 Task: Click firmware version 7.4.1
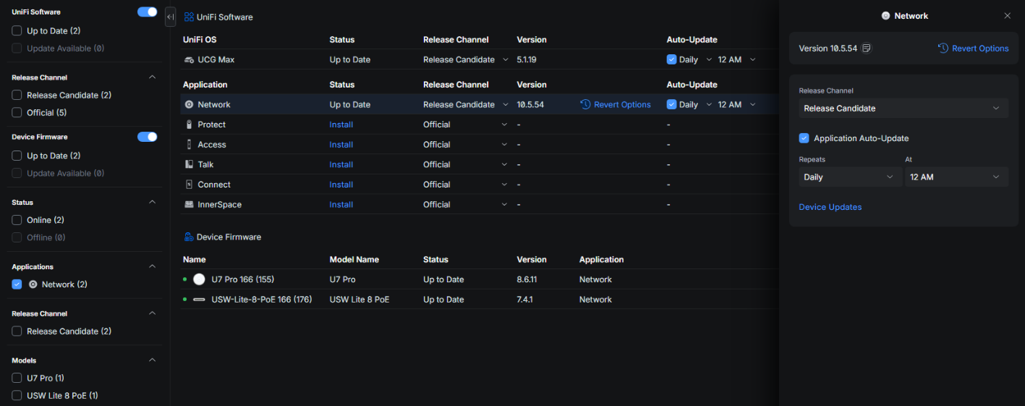click(525, 300)
